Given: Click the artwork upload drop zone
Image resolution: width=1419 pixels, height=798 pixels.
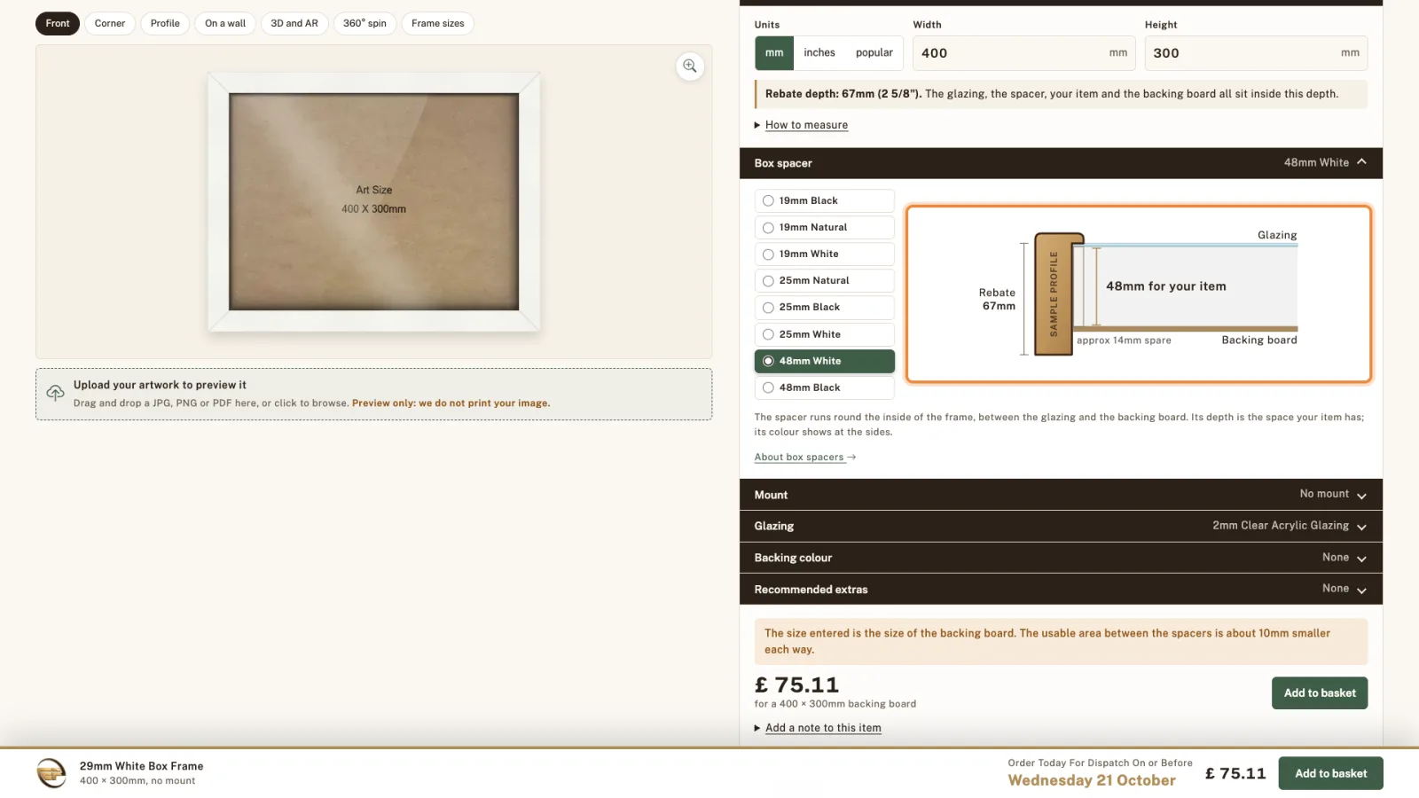Looking at the screenshot, I should coord(373,395).
